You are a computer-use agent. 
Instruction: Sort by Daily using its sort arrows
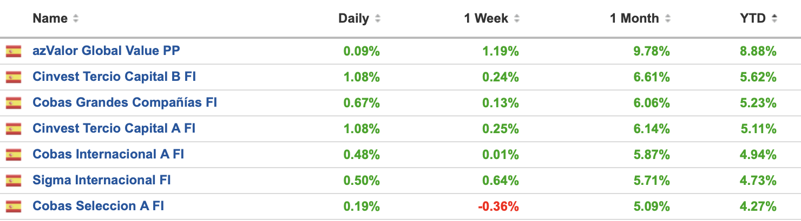tap(377, 19)
